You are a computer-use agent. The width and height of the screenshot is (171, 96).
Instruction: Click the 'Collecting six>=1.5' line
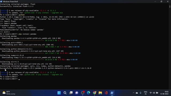[9, 62]
